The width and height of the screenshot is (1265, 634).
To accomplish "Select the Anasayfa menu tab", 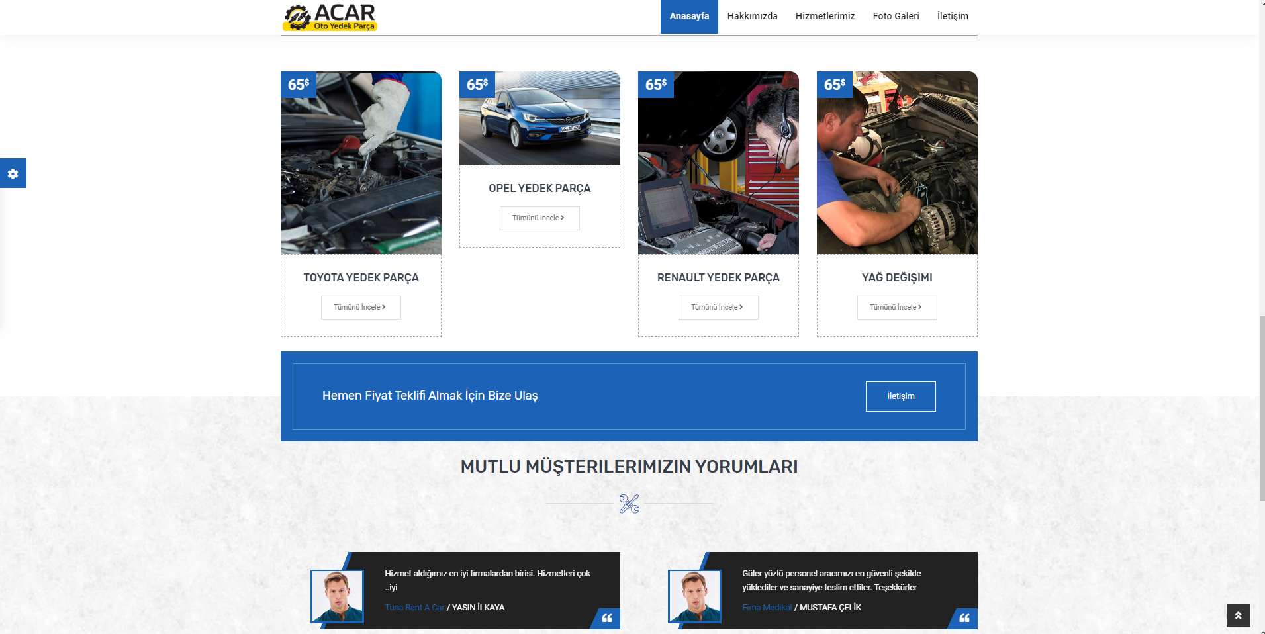I will [689, 17].
